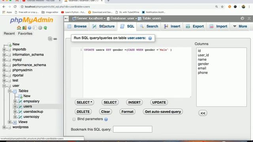Show Favorites tables list
Screen dimensions: 253x142
pos(25,34)
